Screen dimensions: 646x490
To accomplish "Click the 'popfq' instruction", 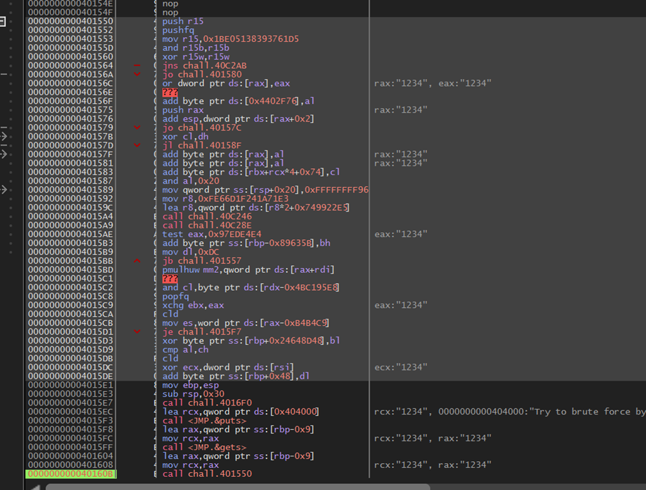I will (175, 296).
